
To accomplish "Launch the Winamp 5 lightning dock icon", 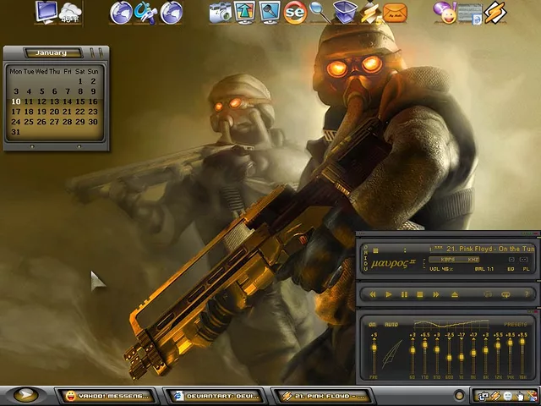I will (369, 13).
